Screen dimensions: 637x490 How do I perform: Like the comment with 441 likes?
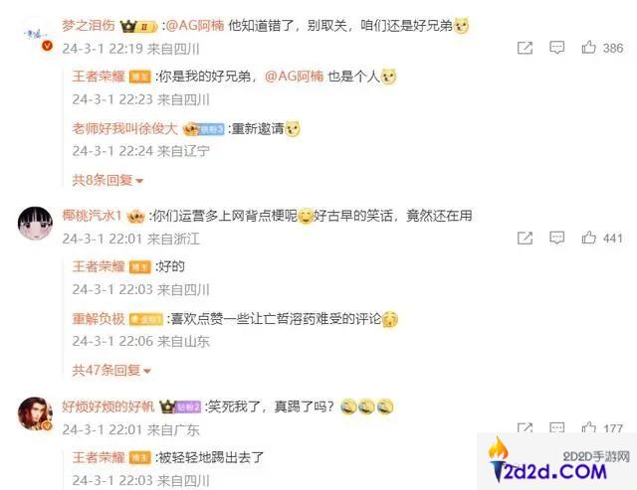tap(602, 238)
